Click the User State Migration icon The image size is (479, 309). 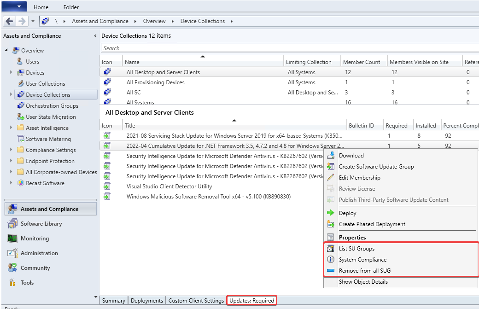[x=21, y=117]
